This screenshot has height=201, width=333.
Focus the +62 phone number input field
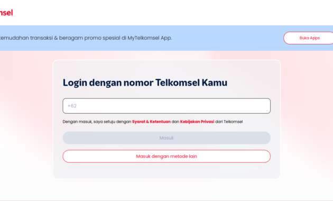pyautogui.click(x=166, y=106)
